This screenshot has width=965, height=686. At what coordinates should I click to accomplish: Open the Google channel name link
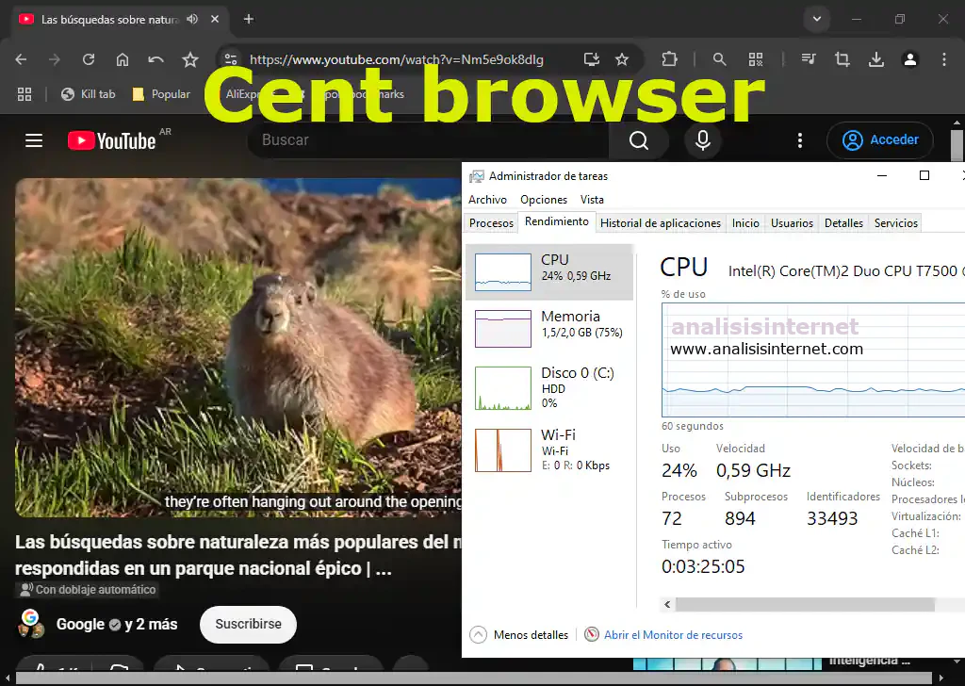[x=80, y=625]
